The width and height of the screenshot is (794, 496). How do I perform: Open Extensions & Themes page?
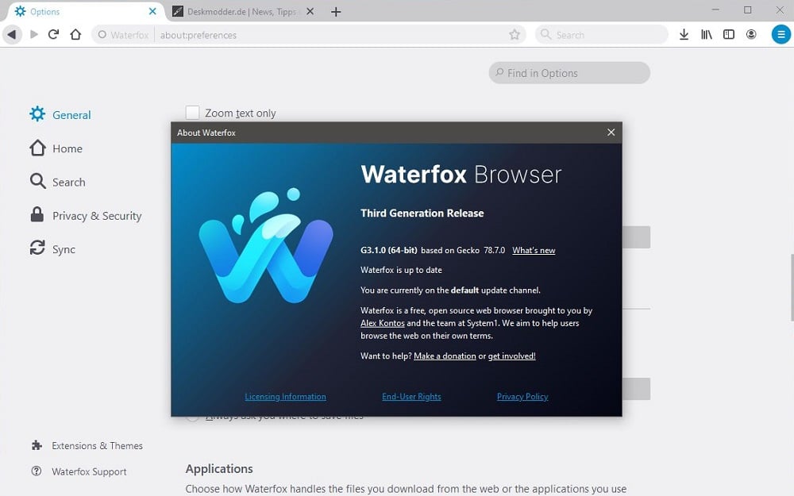[87, 445]
